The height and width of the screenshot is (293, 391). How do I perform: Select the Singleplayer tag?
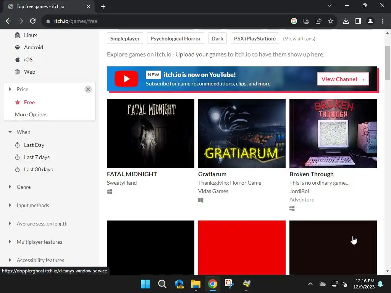click(125, 39)
